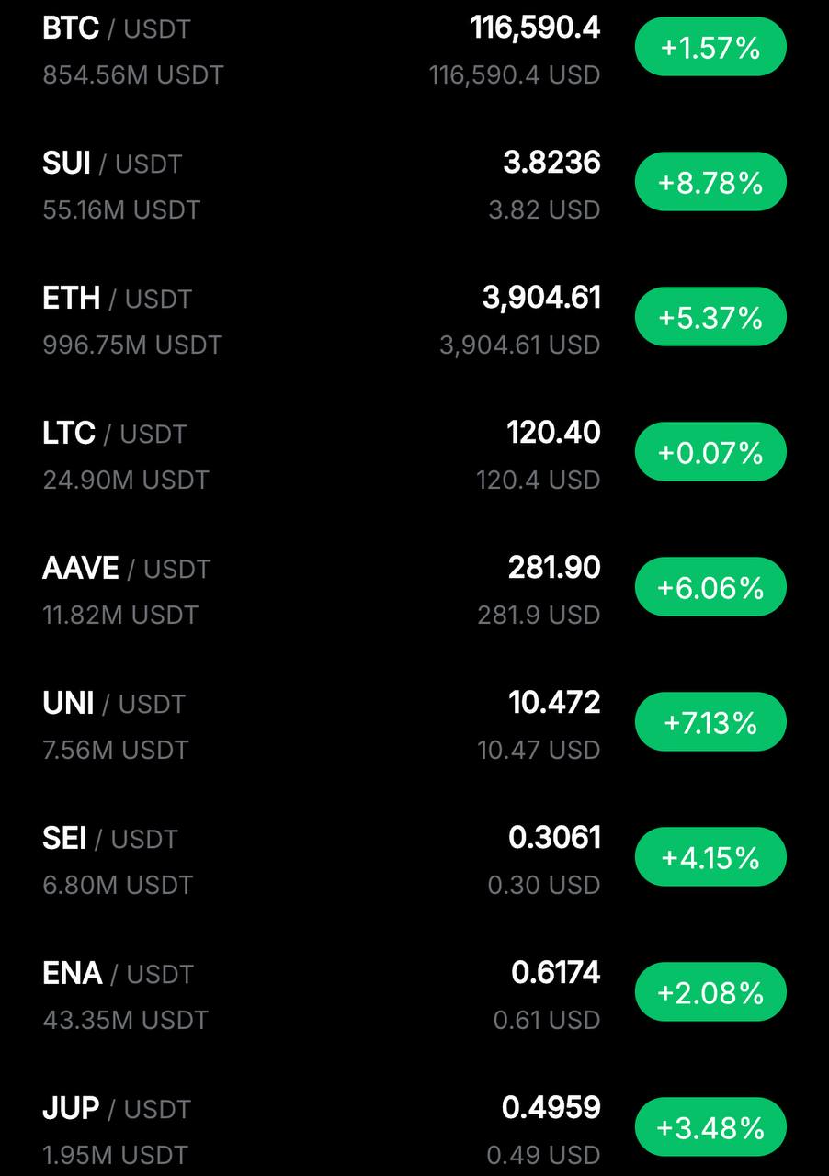Open the ETH / USDT pair
This screenshot has height=1176, width=829.
[117, 299]
